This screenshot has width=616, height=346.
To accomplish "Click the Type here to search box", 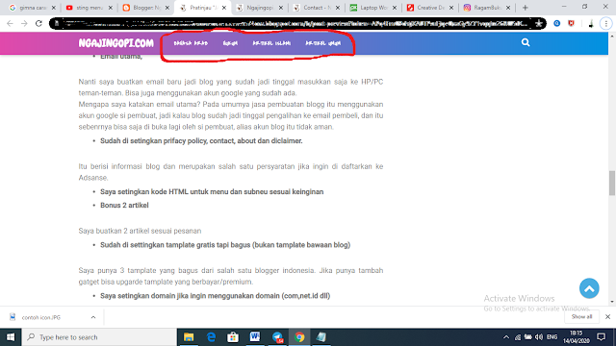I will pos(99,337).
